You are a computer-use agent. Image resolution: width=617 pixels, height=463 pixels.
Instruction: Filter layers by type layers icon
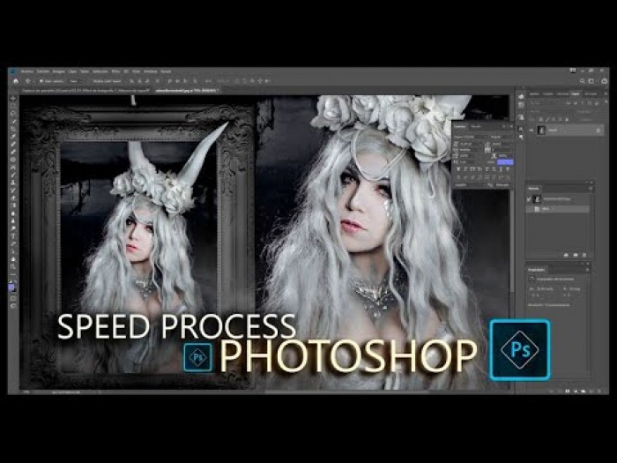(x=583, y=103)
